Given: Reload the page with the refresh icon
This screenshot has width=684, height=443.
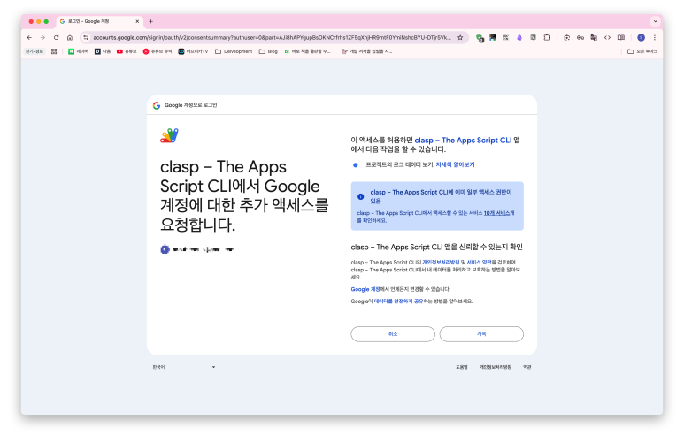Looking at the screenshot, I should click(x=56, y=37).
